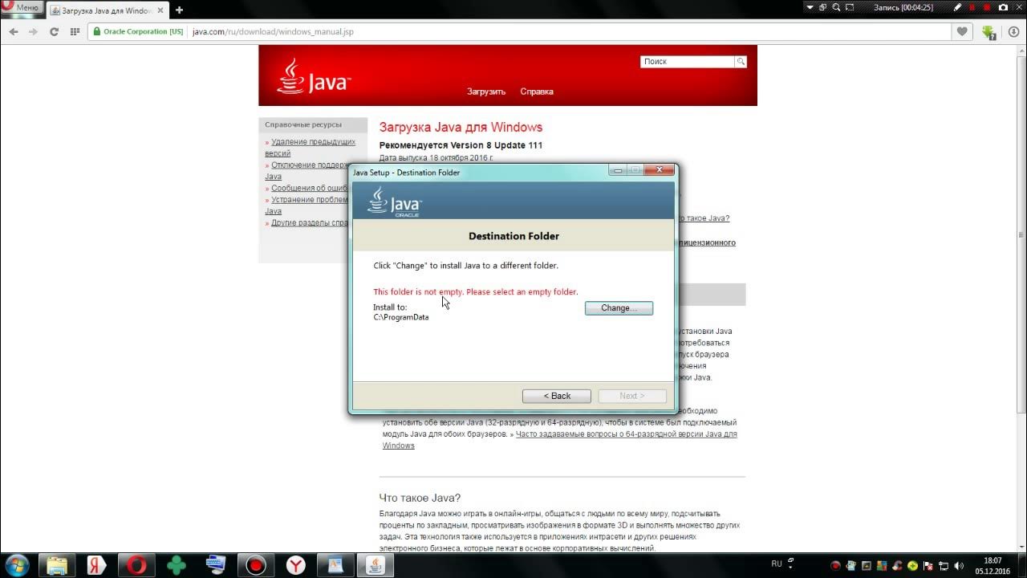Open Сообщения об ошибках sidebar link

310,189
